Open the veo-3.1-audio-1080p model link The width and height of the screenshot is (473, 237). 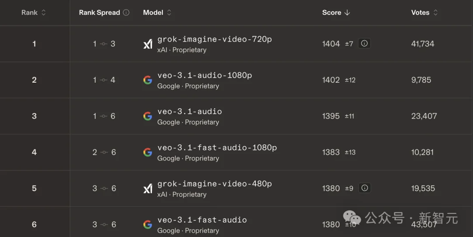pos(205,75)
